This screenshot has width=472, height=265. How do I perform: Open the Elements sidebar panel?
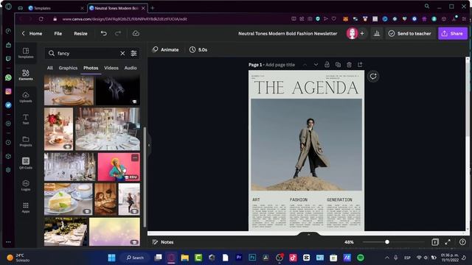click(x=26, y=75)
